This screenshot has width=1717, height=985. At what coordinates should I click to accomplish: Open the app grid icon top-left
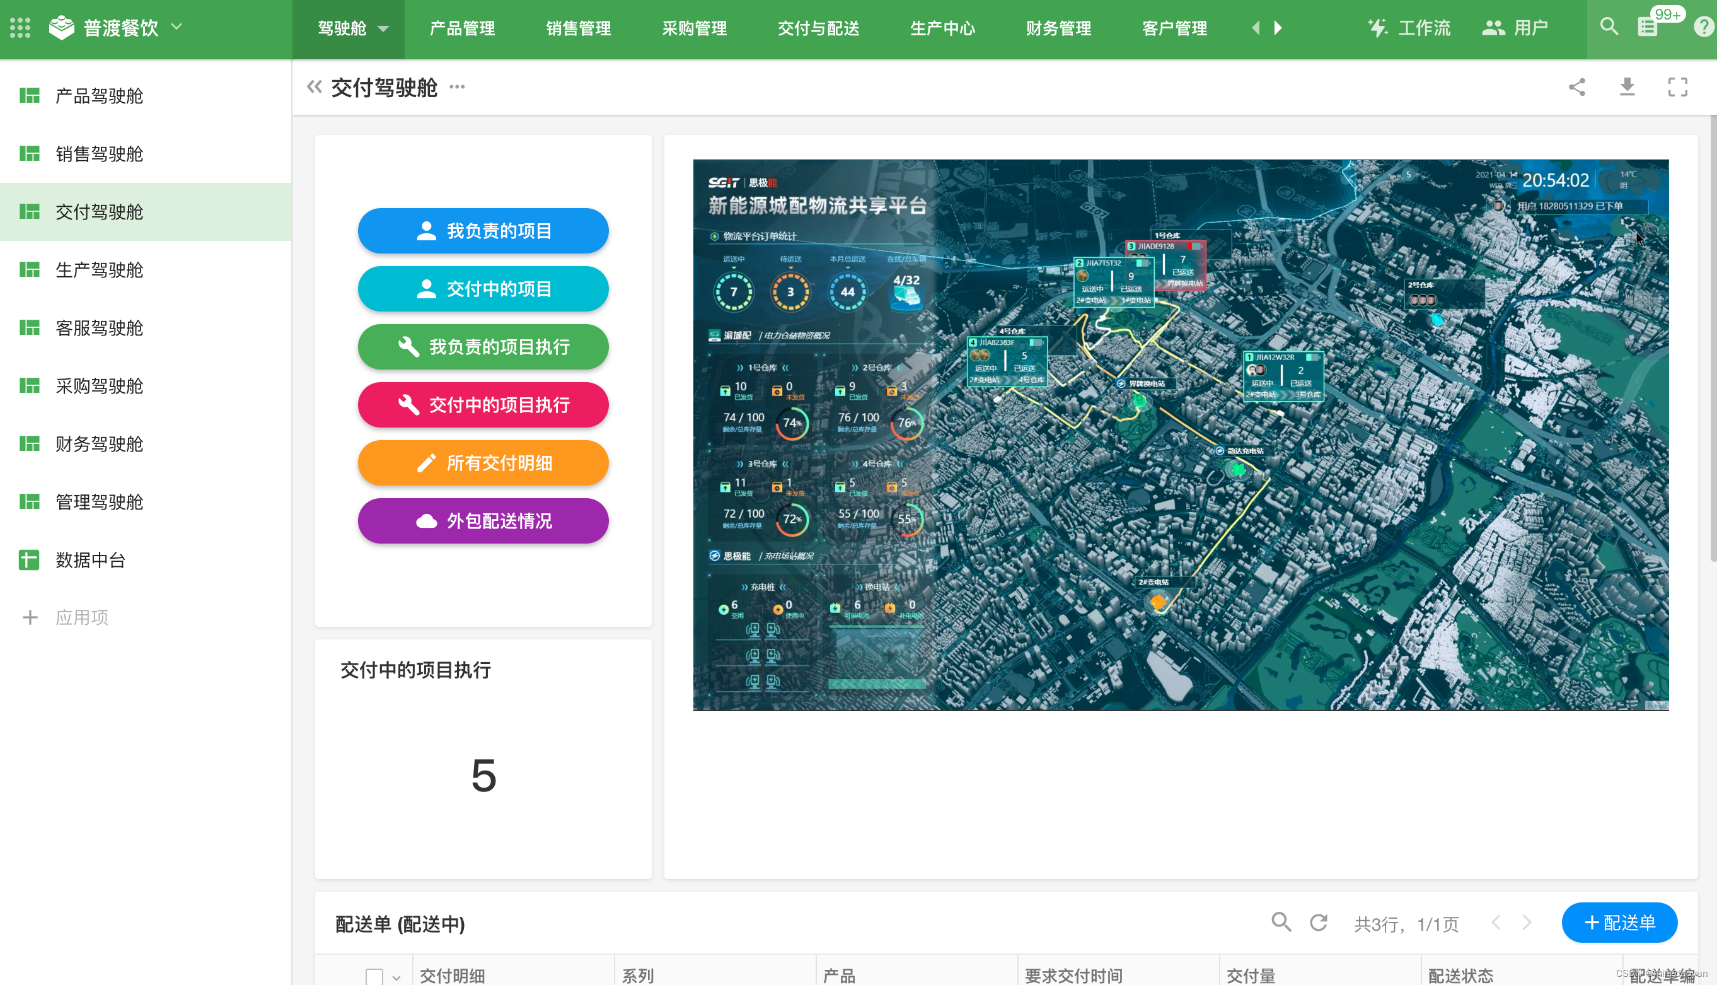[x=20, y=28]
